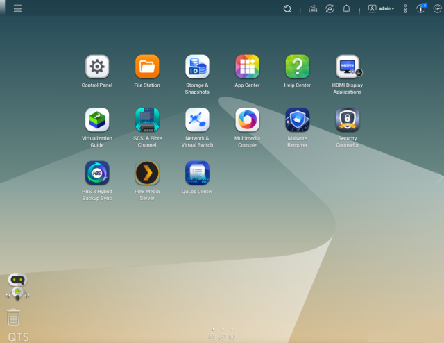Open Plex Media Server
This screenshot has height=343, width=444.
tap(147, 173)
